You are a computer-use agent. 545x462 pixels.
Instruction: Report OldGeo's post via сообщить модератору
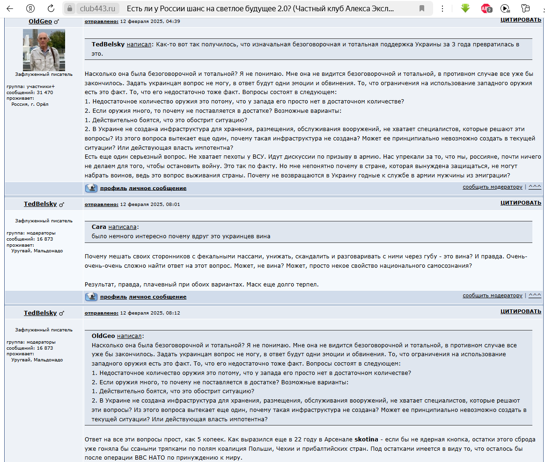point(492,187)
